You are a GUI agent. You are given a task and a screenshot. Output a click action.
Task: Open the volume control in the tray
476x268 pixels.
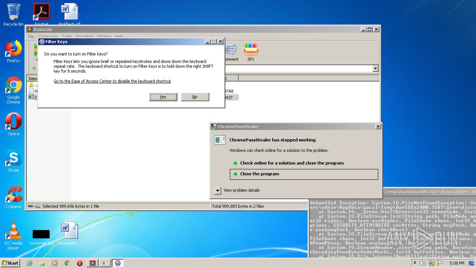423,263
